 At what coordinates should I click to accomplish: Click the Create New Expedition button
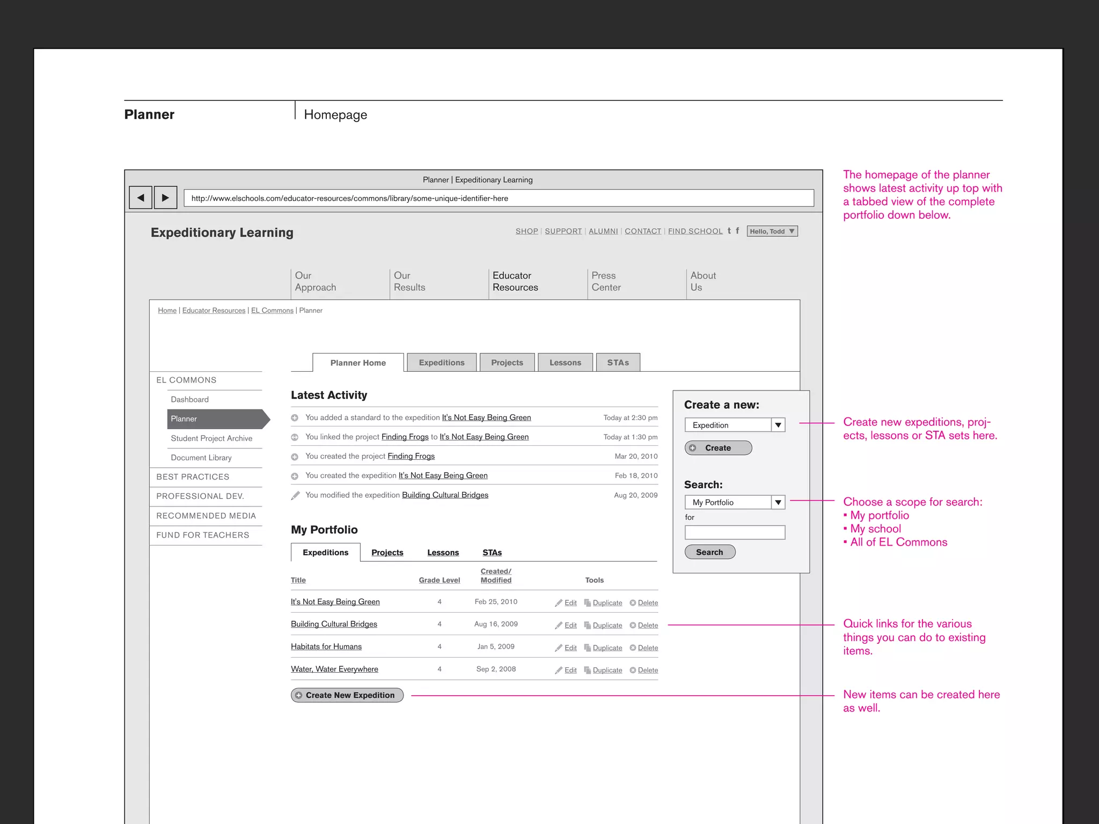pos(347,695)
